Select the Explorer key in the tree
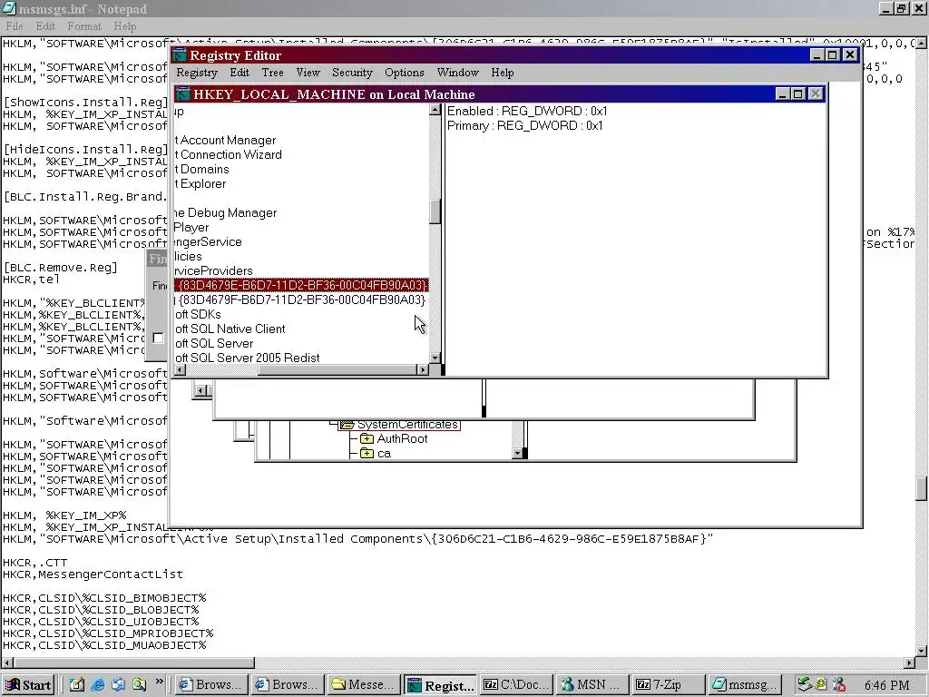929x697 pixels. click(200, 183)
